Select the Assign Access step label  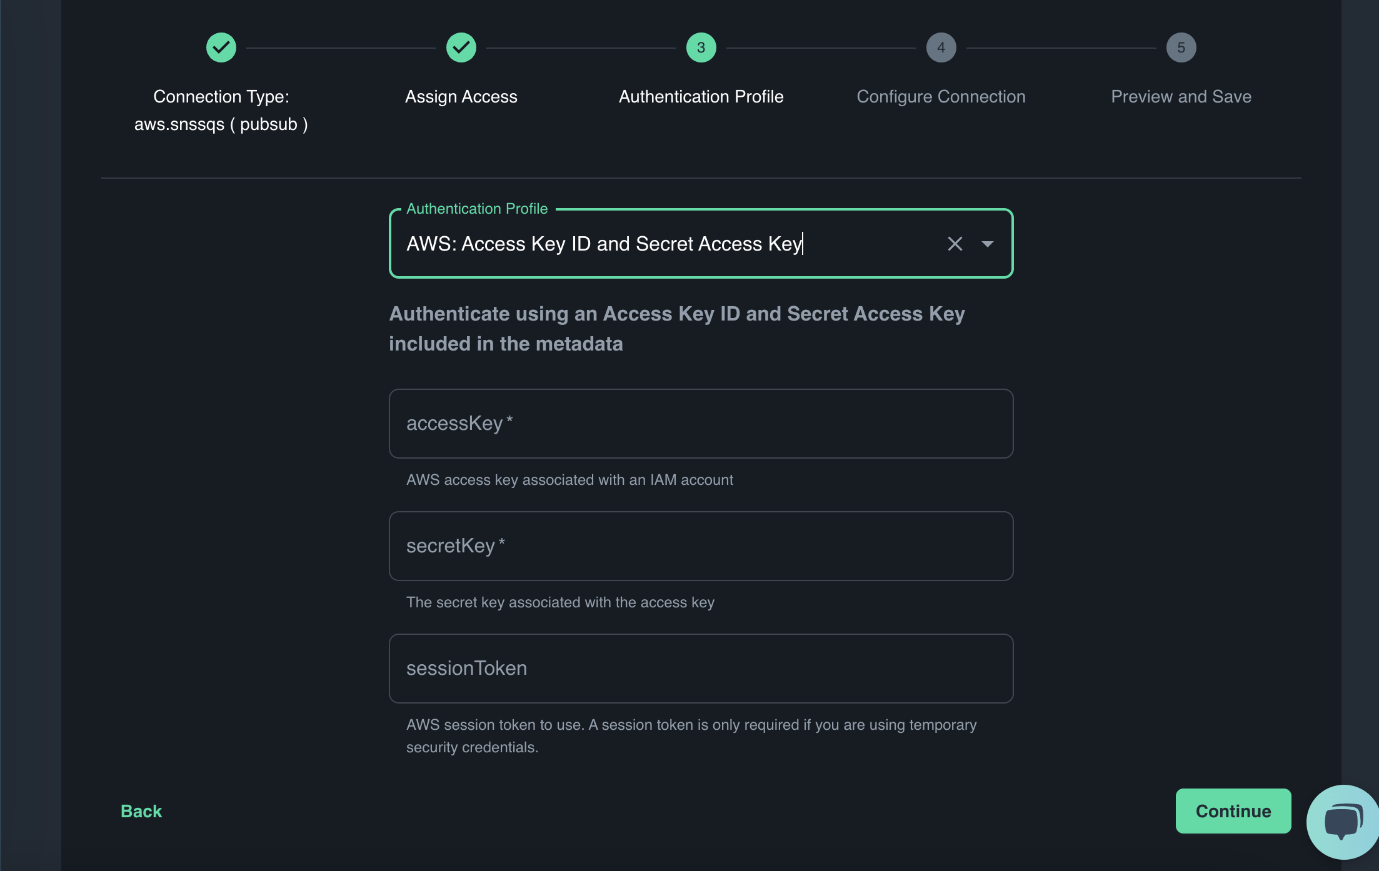point(461,97)
